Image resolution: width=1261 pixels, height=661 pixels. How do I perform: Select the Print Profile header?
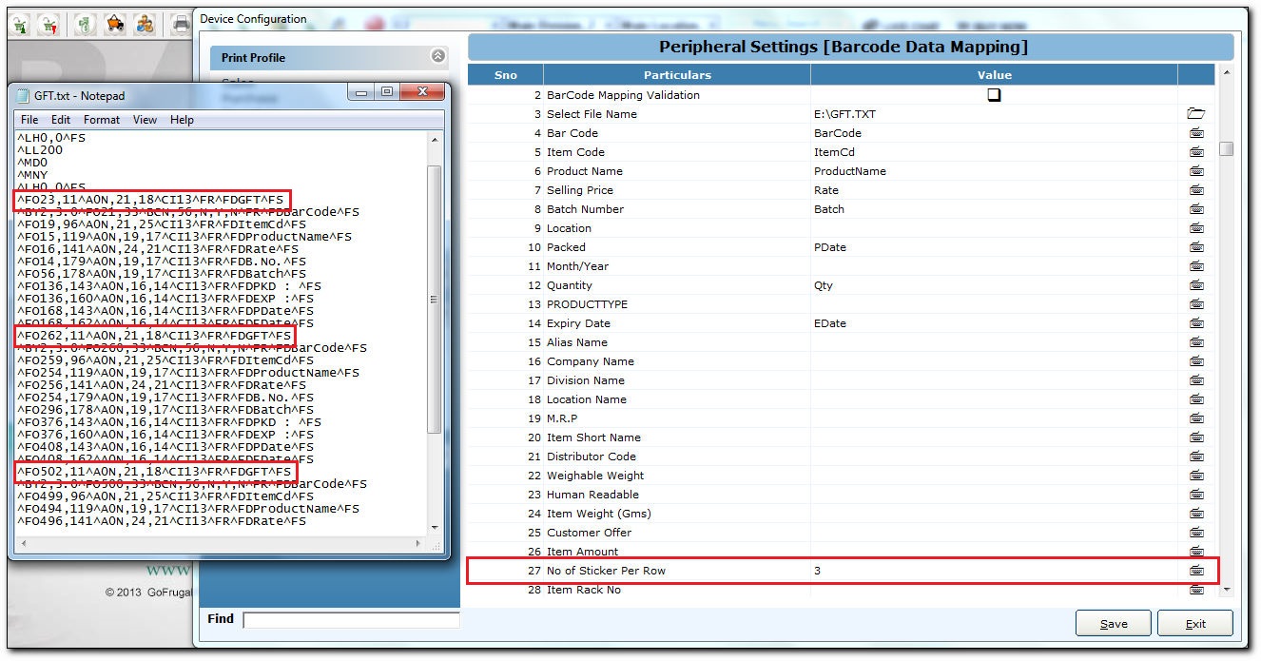point(329,57)
